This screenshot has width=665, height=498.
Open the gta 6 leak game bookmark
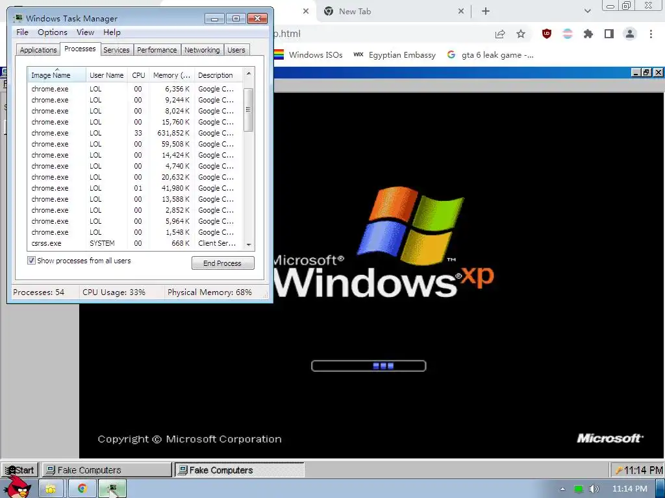click(491, 55)
